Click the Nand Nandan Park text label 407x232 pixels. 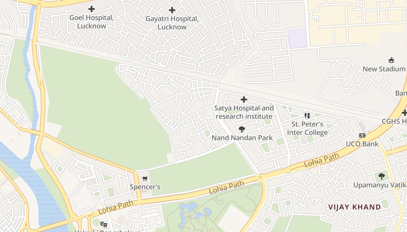pos(242,137)
